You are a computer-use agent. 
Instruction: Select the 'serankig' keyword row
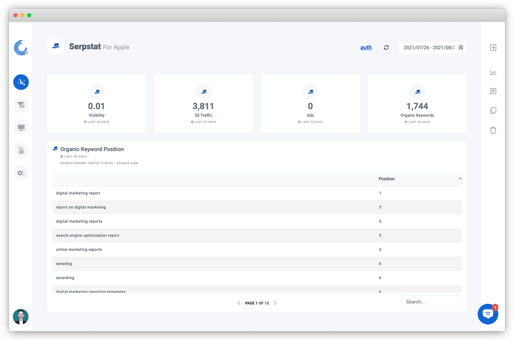(x=257, y=264)
